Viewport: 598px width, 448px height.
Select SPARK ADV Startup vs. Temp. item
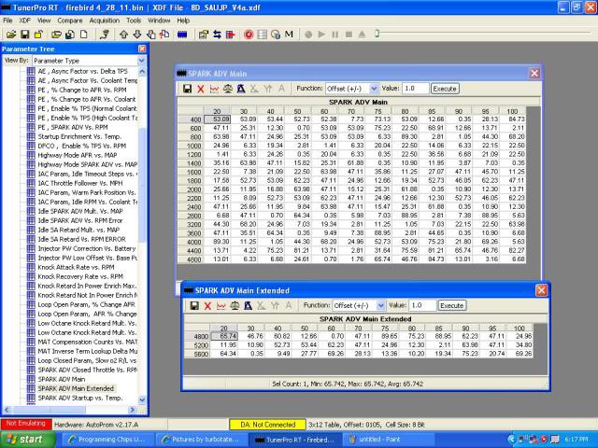80,398
